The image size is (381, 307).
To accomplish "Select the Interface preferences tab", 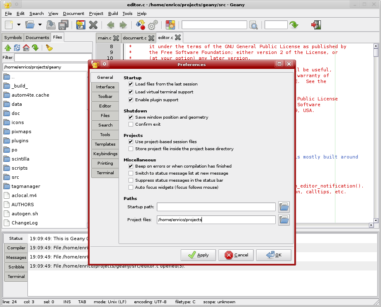I will tap(105, 87).
